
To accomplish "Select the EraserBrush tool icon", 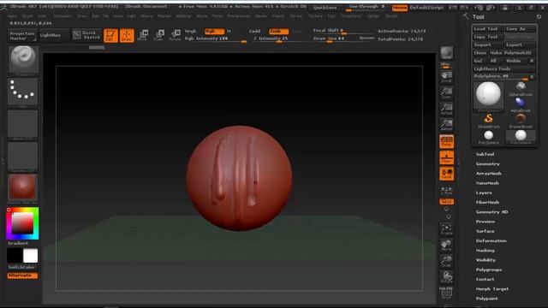I will 521,121.
